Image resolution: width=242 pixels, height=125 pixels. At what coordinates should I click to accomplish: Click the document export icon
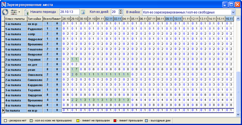[x=26, y=12]
